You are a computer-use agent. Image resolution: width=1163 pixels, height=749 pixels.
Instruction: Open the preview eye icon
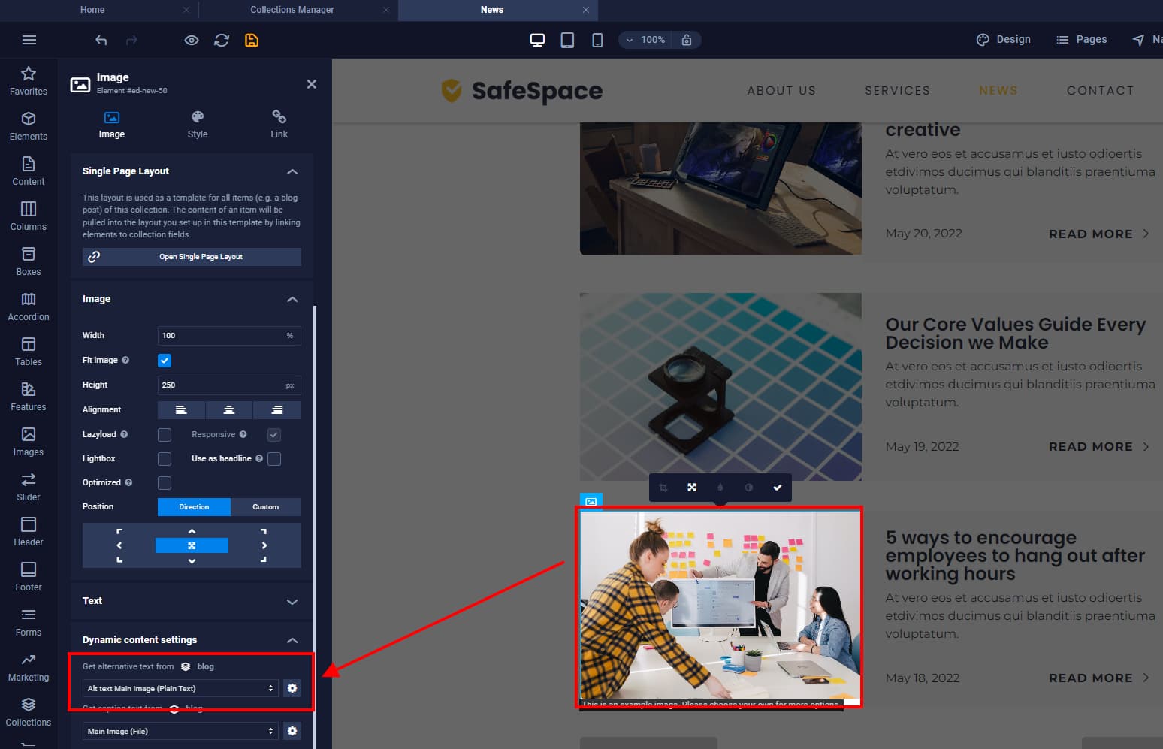click(x=192, y=40)
